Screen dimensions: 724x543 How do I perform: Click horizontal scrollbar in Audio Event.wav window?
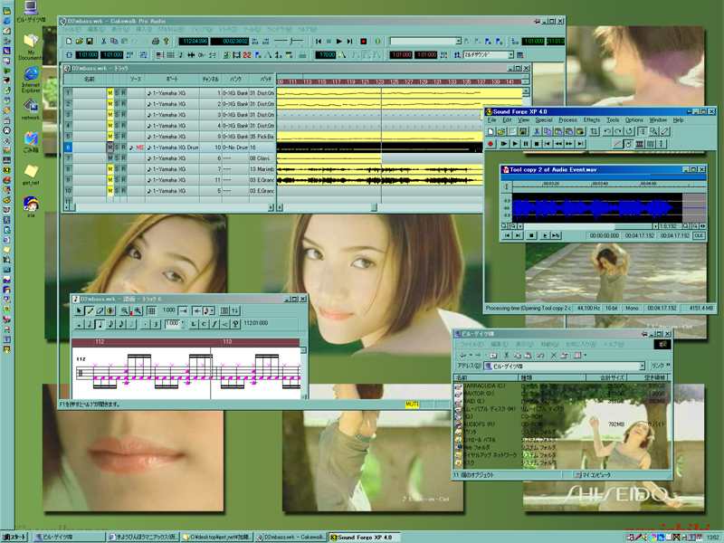[x=589, y=226]
